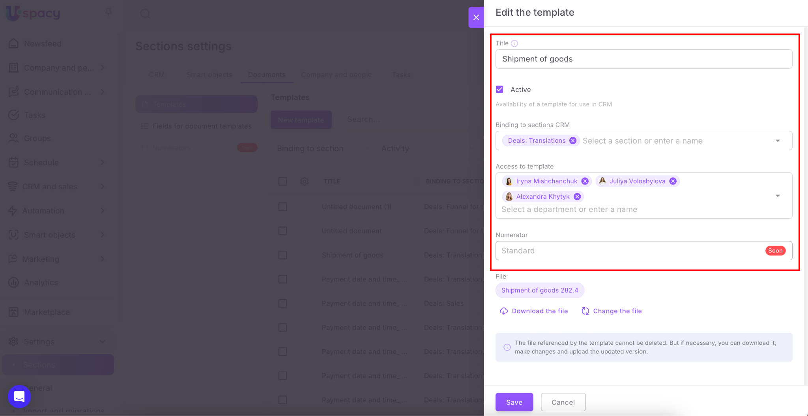Viewport: 808px width, 416px height.
Task: Remove Alexandra Khytyk from access list
Action: click(x=577, y=196)
